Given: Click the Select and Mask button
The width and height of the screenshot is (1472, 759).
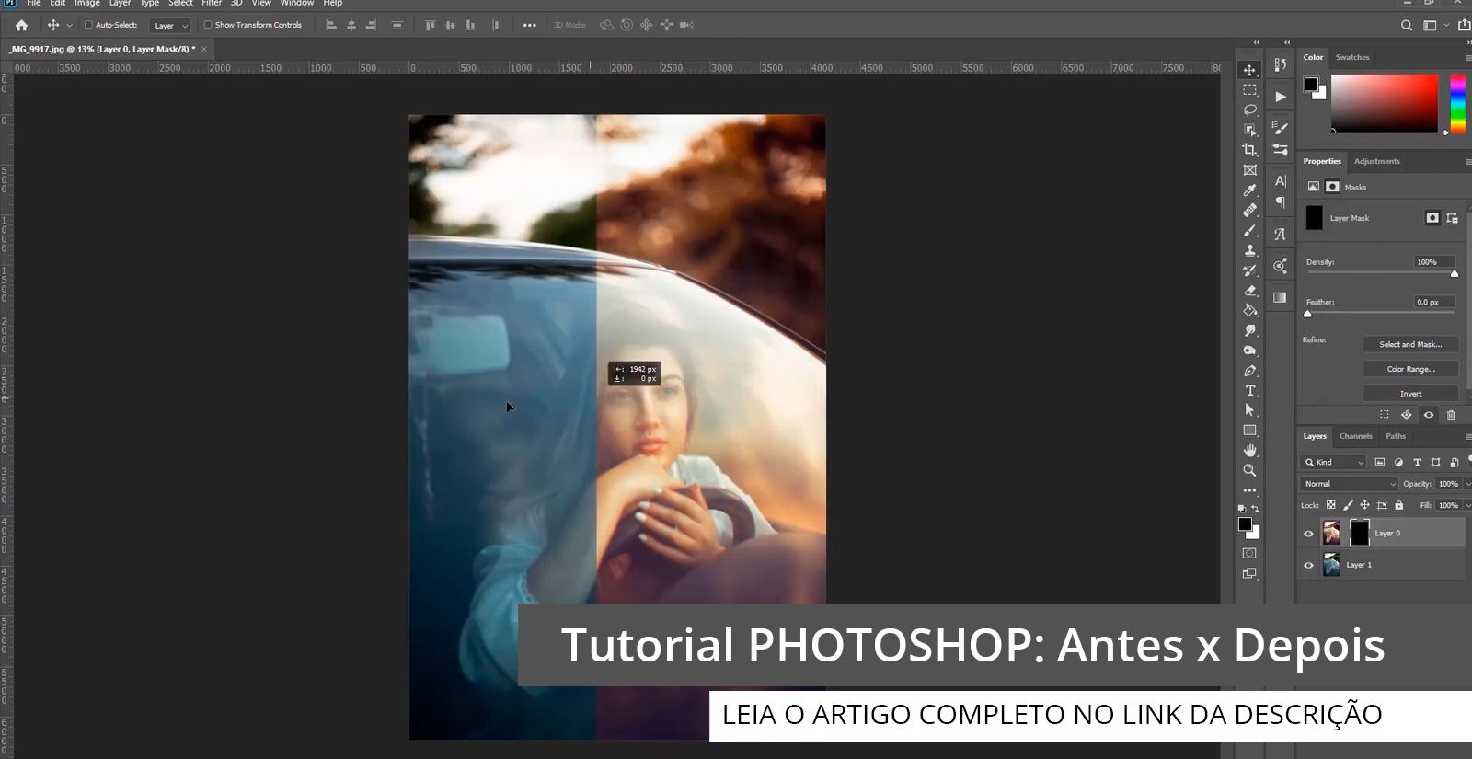Looking at the screenshot, I should pos(1410,344).
